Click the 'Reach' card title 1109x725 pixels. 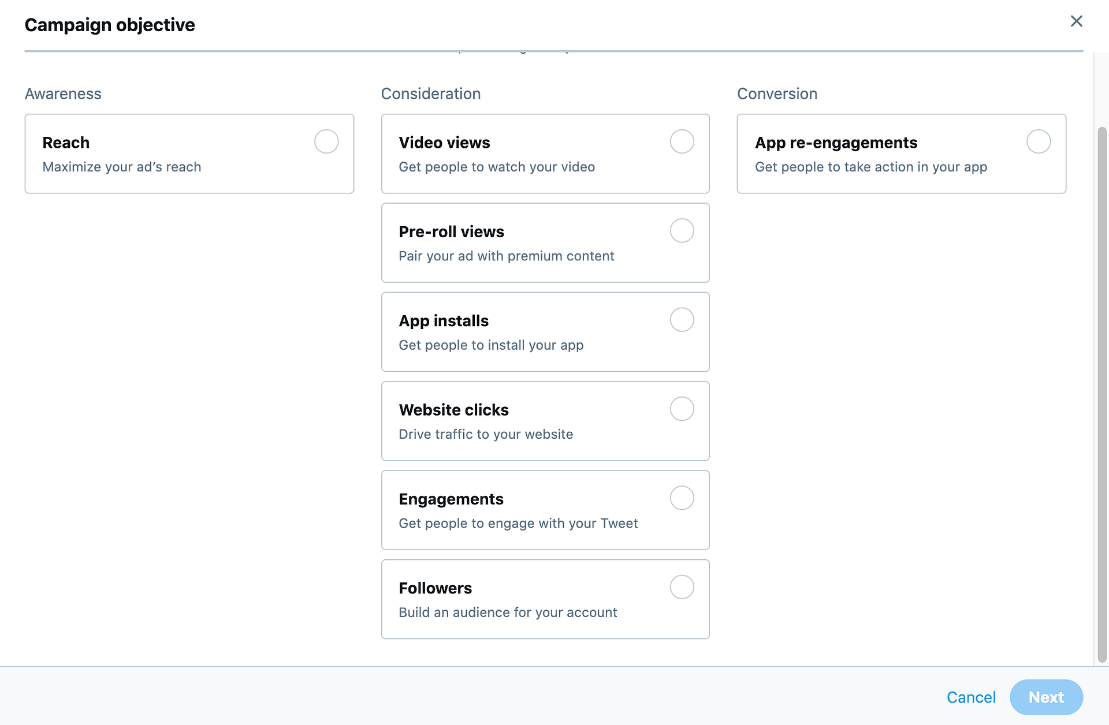coord(66,143)
